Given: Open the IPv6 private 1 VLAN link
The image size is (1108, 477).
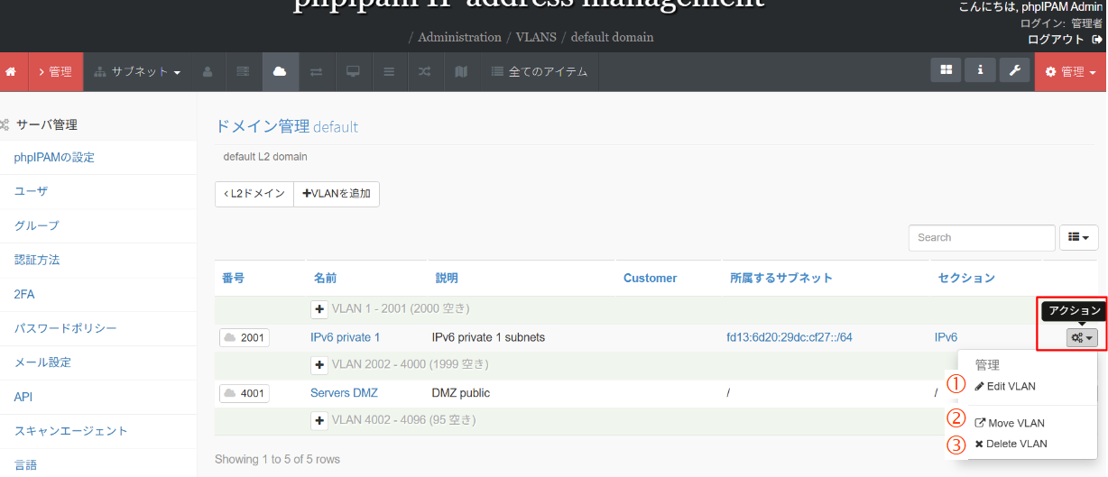Looking at the screenshot, I should coord(345,337).
